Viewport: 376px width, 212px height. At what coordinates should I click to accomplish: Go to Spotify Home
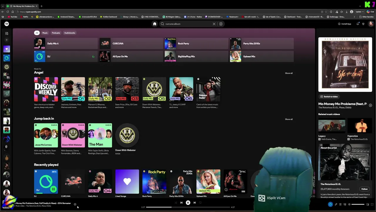[x=155, y=24]
